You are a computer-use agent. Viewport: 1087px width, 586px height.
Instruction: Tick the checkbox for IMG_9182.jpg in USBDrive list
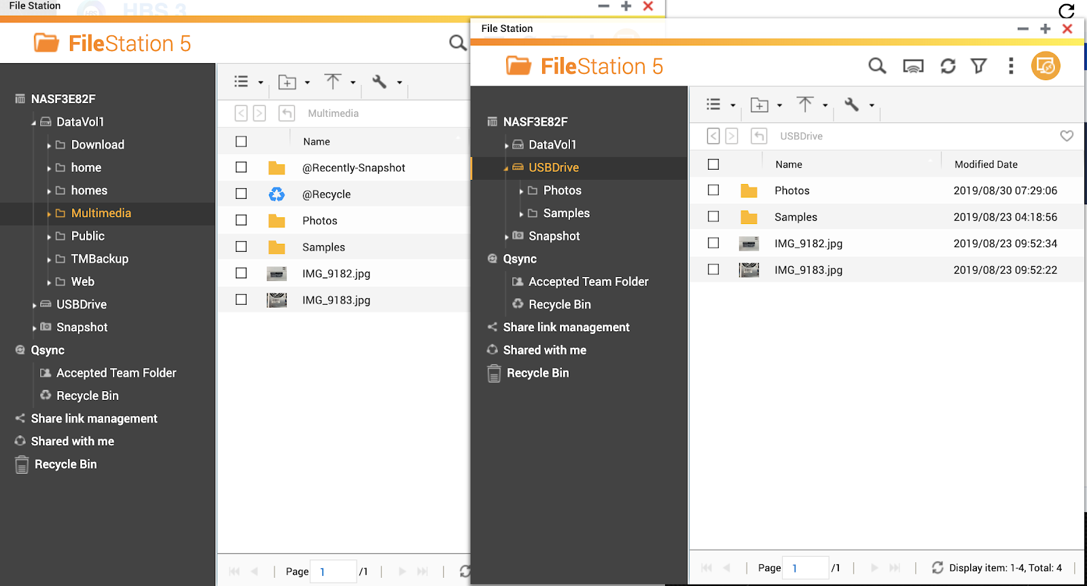pos(713,243)
